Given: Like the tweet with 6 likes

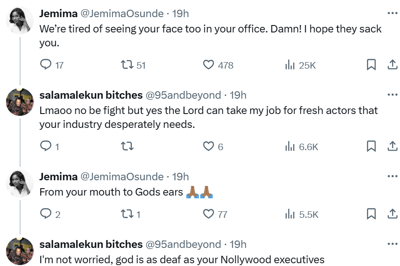Looking at the screenshot, I should click(209, 146).
